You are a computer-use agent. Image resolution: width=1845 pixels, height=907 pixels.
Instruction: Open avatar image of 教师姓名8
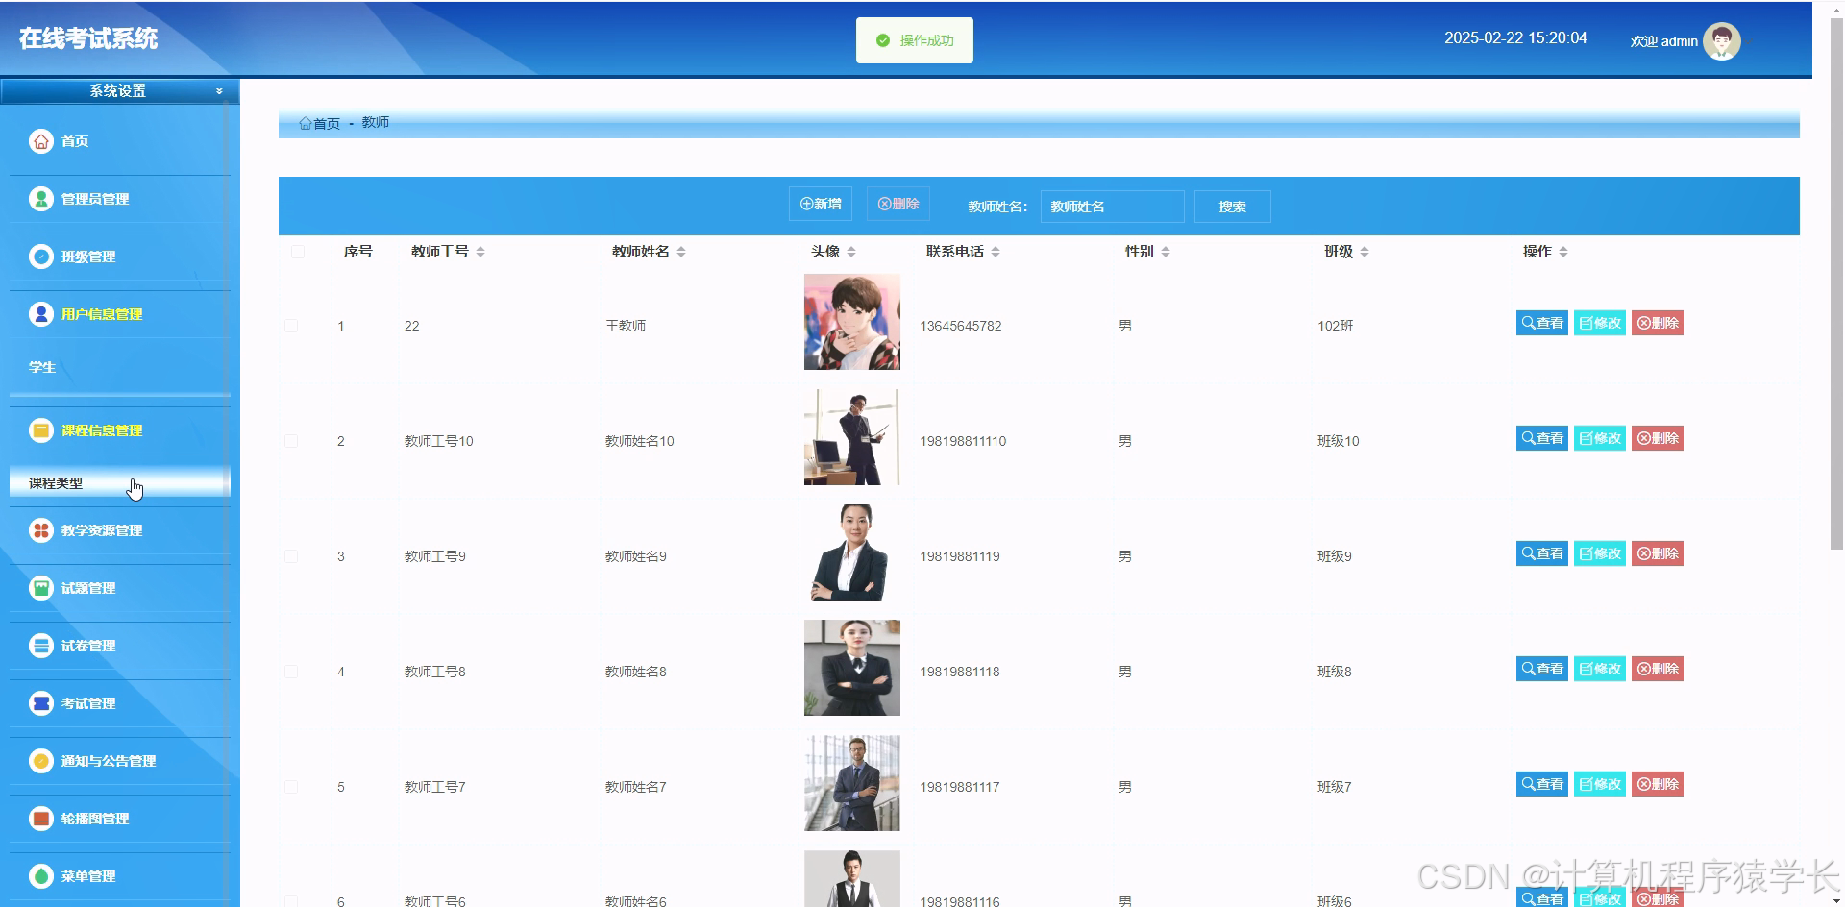[x=851, y=668]
